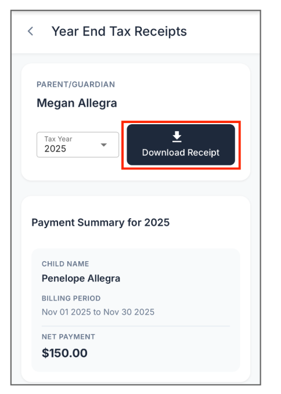Click the Tax Year label text
This screenshot has height=394, width=281.
point(58,139)
